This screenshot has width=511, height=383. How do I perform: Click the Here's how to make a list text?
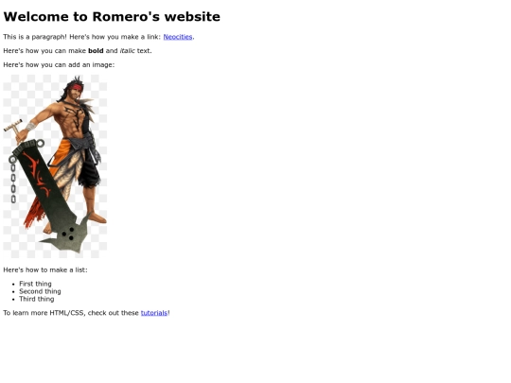coord(45,270)
